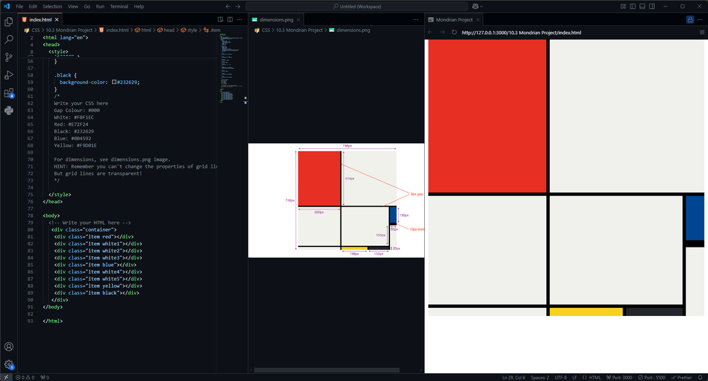Open the Accounts menu in the activity bar
The height and width of the screenshot is (381, 708).
tap(9, 347)
